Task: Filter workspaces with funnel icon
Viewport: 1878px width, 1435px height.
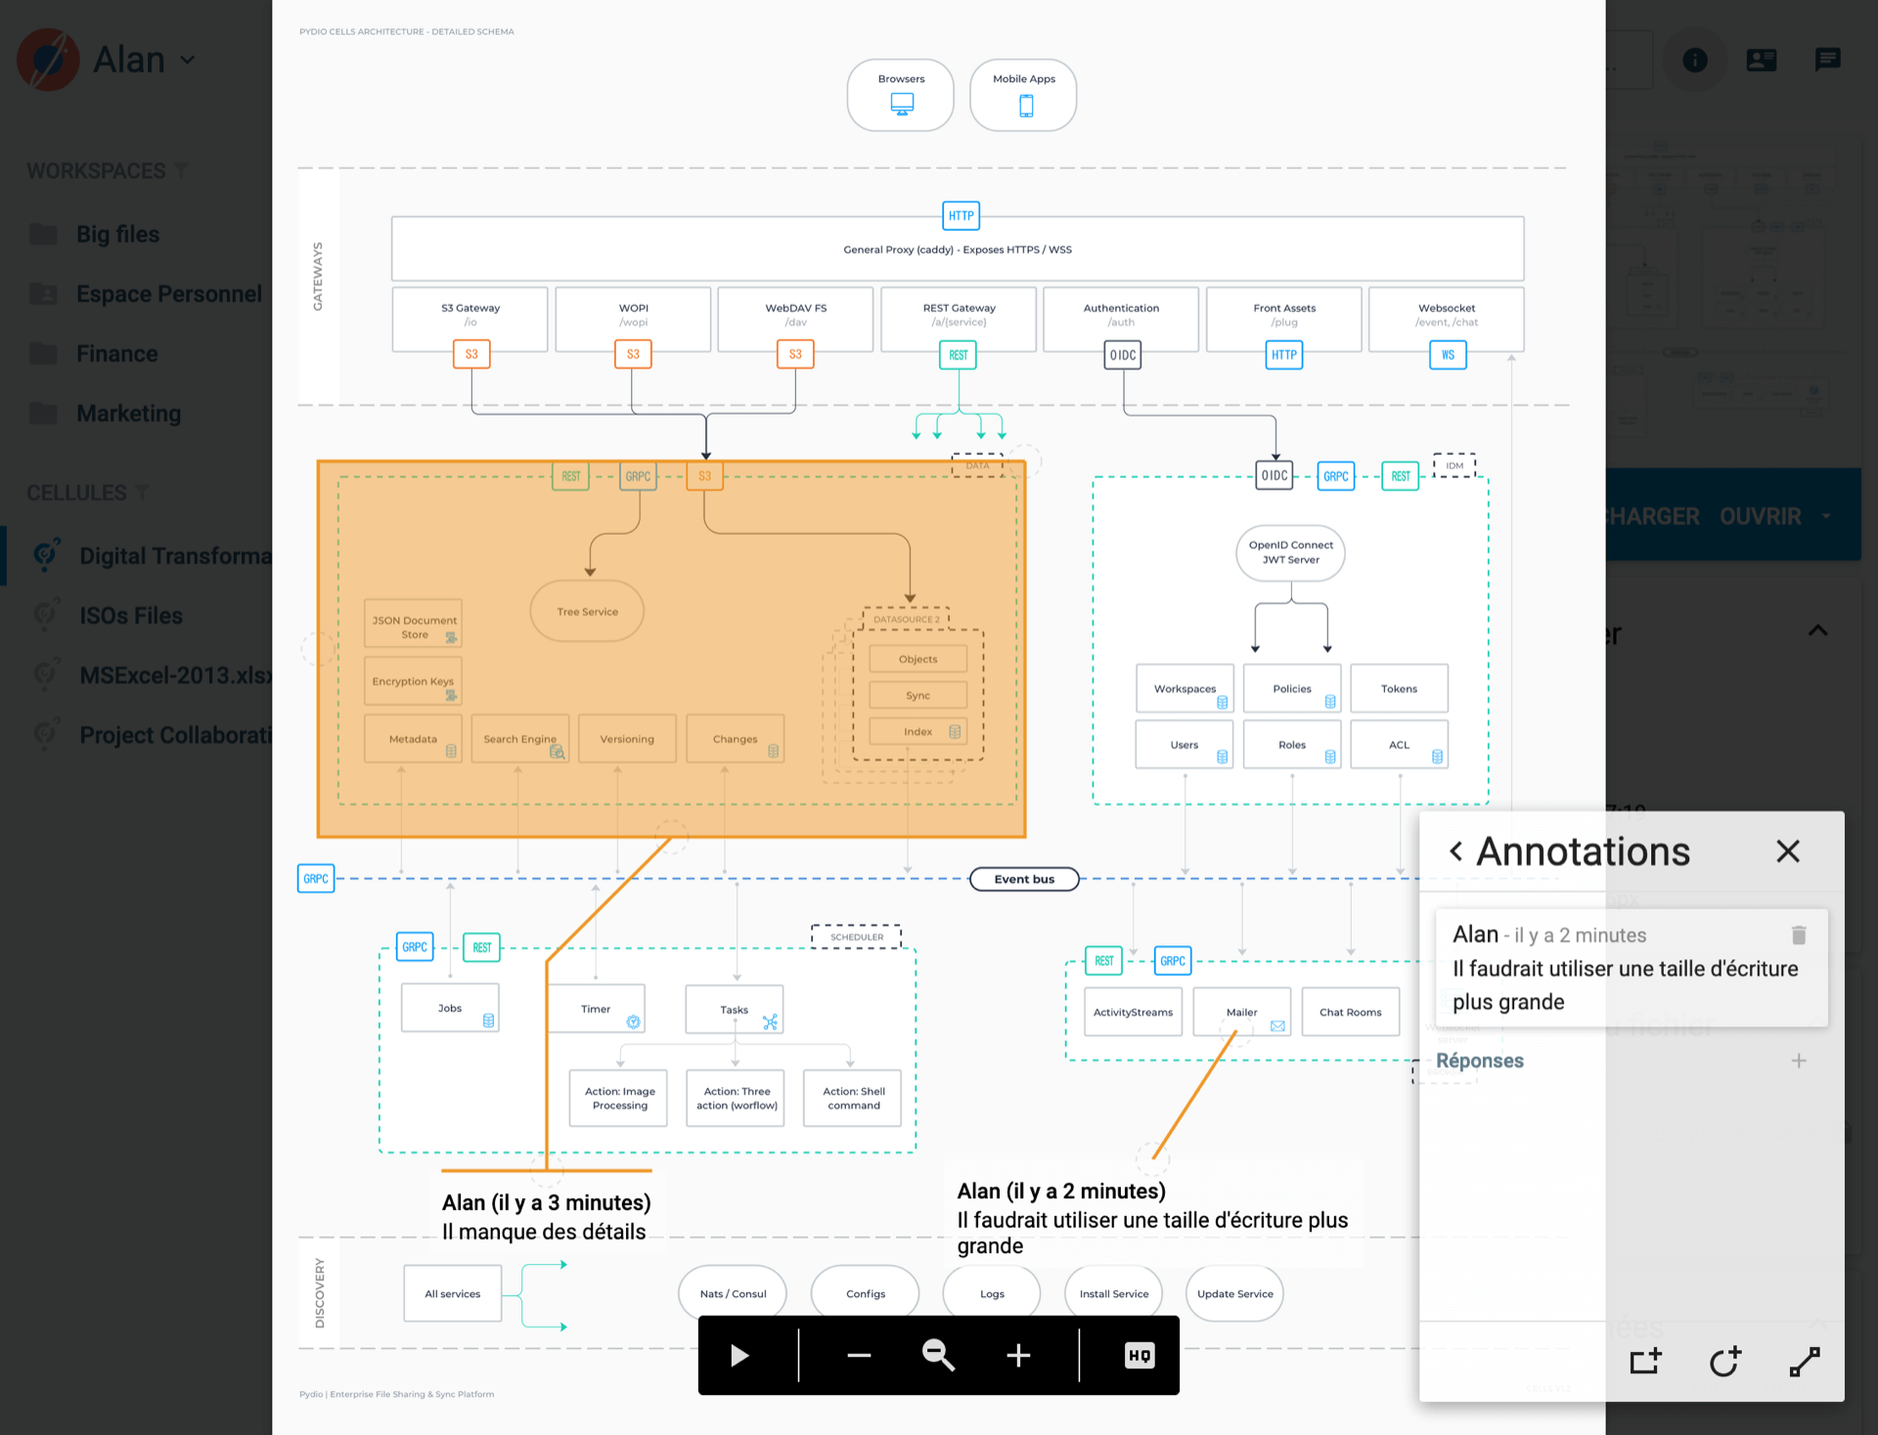Action: pyautogui.click(x=181, y=171)
